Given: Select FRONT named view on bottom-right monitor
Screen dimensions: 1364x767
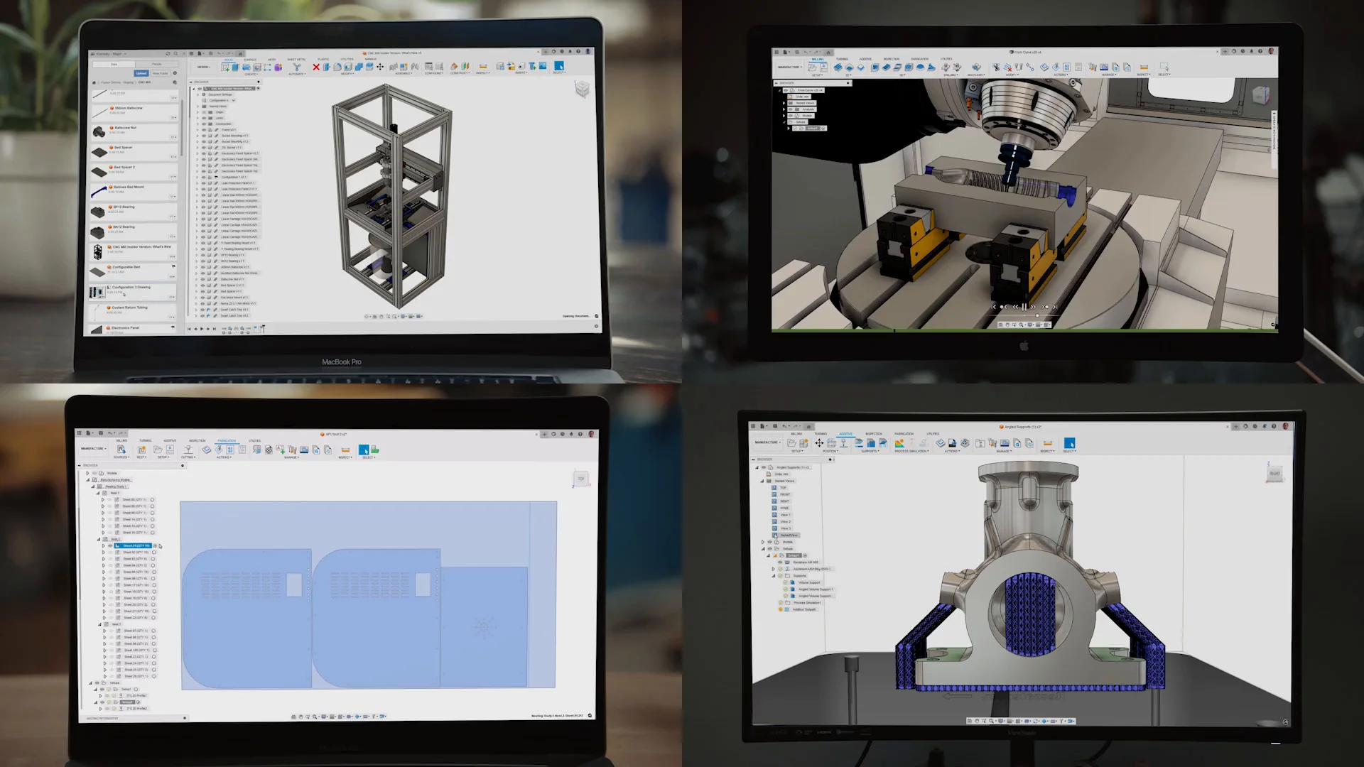Looking at the screenshot, I should (x=785, y=494).
